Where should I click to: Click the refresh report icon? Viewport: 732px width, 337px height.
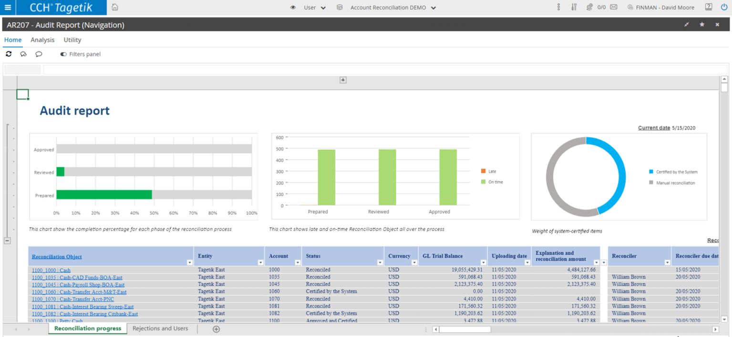[x=9, y=54]
